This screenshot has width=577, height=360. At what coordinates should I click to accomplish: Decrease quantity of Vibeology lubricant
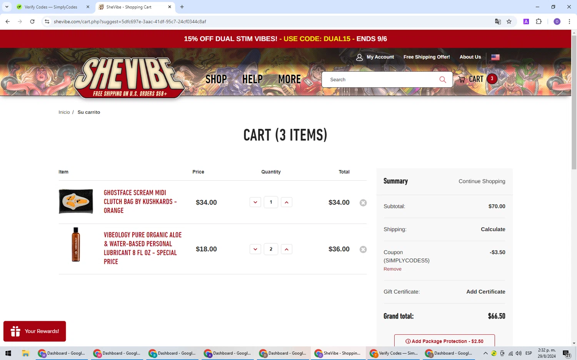click(x=255, y=249)
